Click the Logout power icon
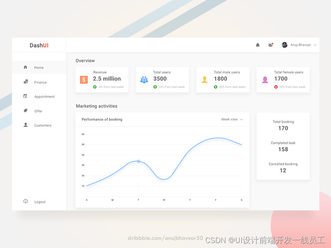331x248 pixels. [x=26, y=201]
